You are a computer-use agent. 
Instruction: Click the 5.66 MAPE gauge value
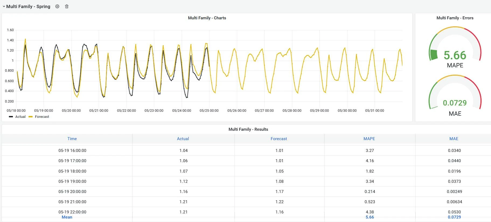click(455, 55)
